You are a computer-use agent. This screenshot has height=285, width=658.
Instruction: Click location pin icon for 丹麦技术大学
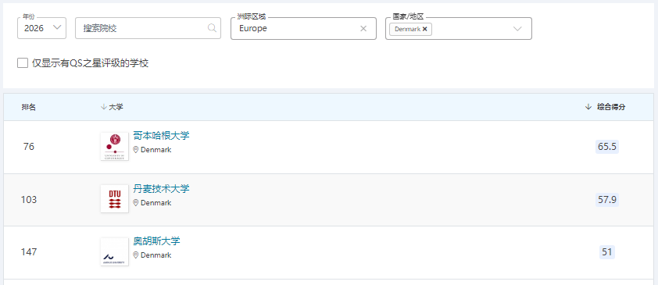pyautogui.click(x=135, y=202)
